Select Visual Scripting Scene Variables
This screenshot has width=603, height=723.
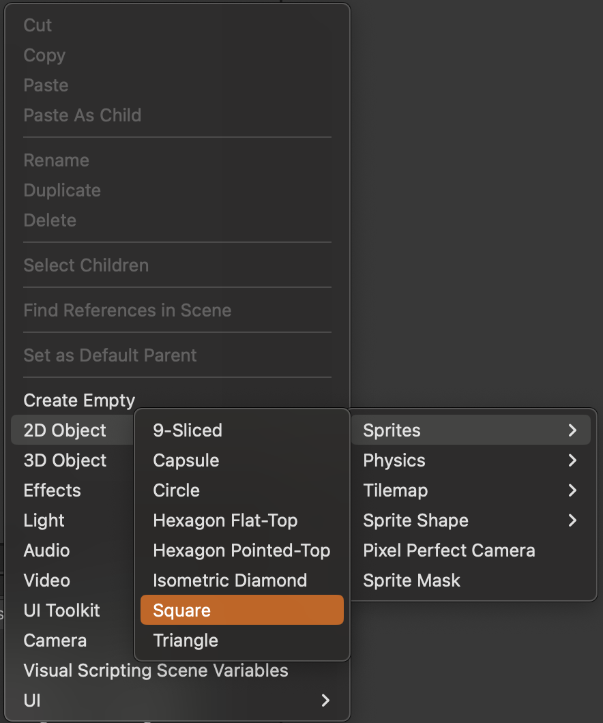pyautogui.click(x=156, y=670)
